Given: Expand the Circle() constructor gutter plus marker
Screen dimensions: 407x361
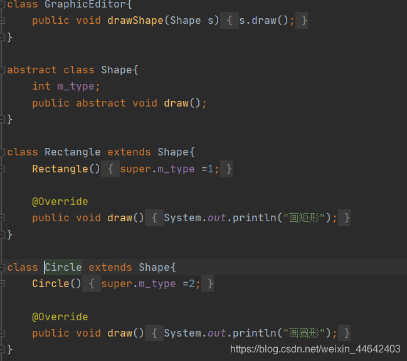Looking at the screenshot, I should [2, 284].
